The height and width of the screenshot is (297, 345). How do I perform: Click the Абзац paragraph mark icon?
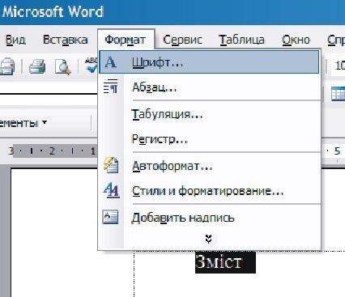click(111, 87)
